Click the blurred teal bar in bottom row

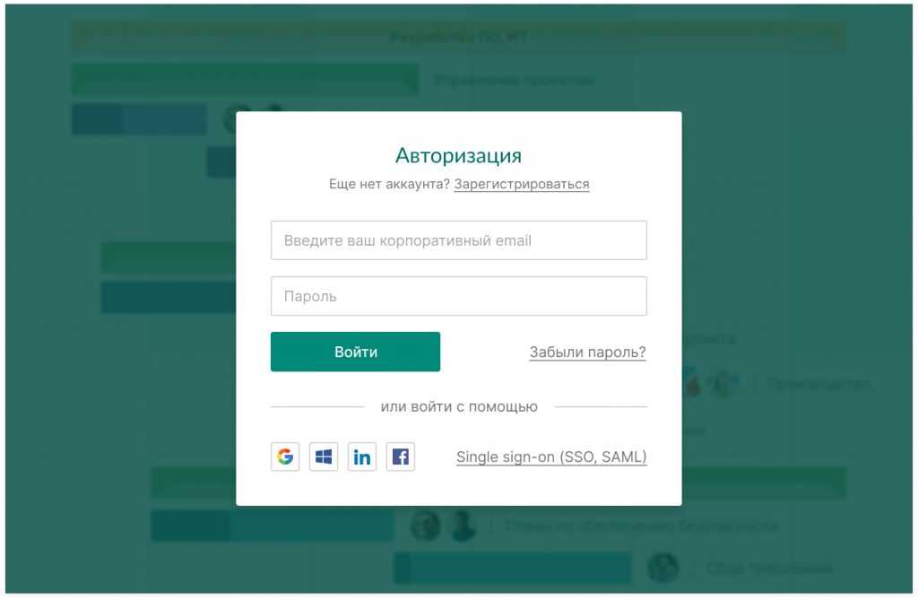pos(513,568)
